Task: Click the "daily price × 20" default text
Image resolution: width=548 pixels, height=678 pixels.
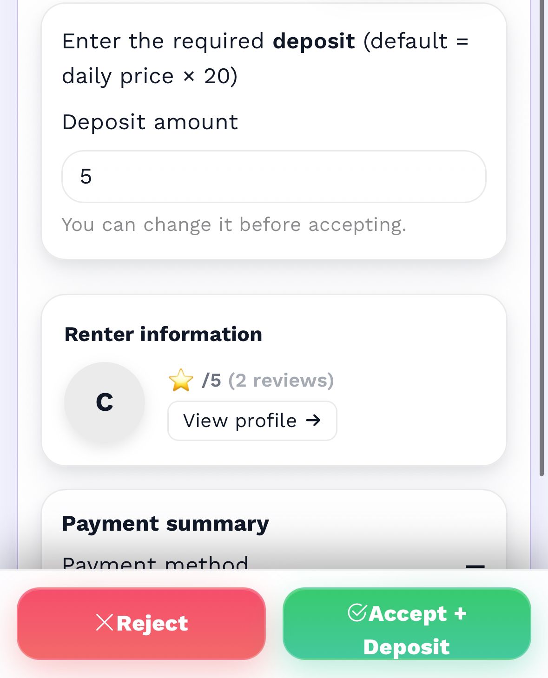Action: [x=149, y=76]
